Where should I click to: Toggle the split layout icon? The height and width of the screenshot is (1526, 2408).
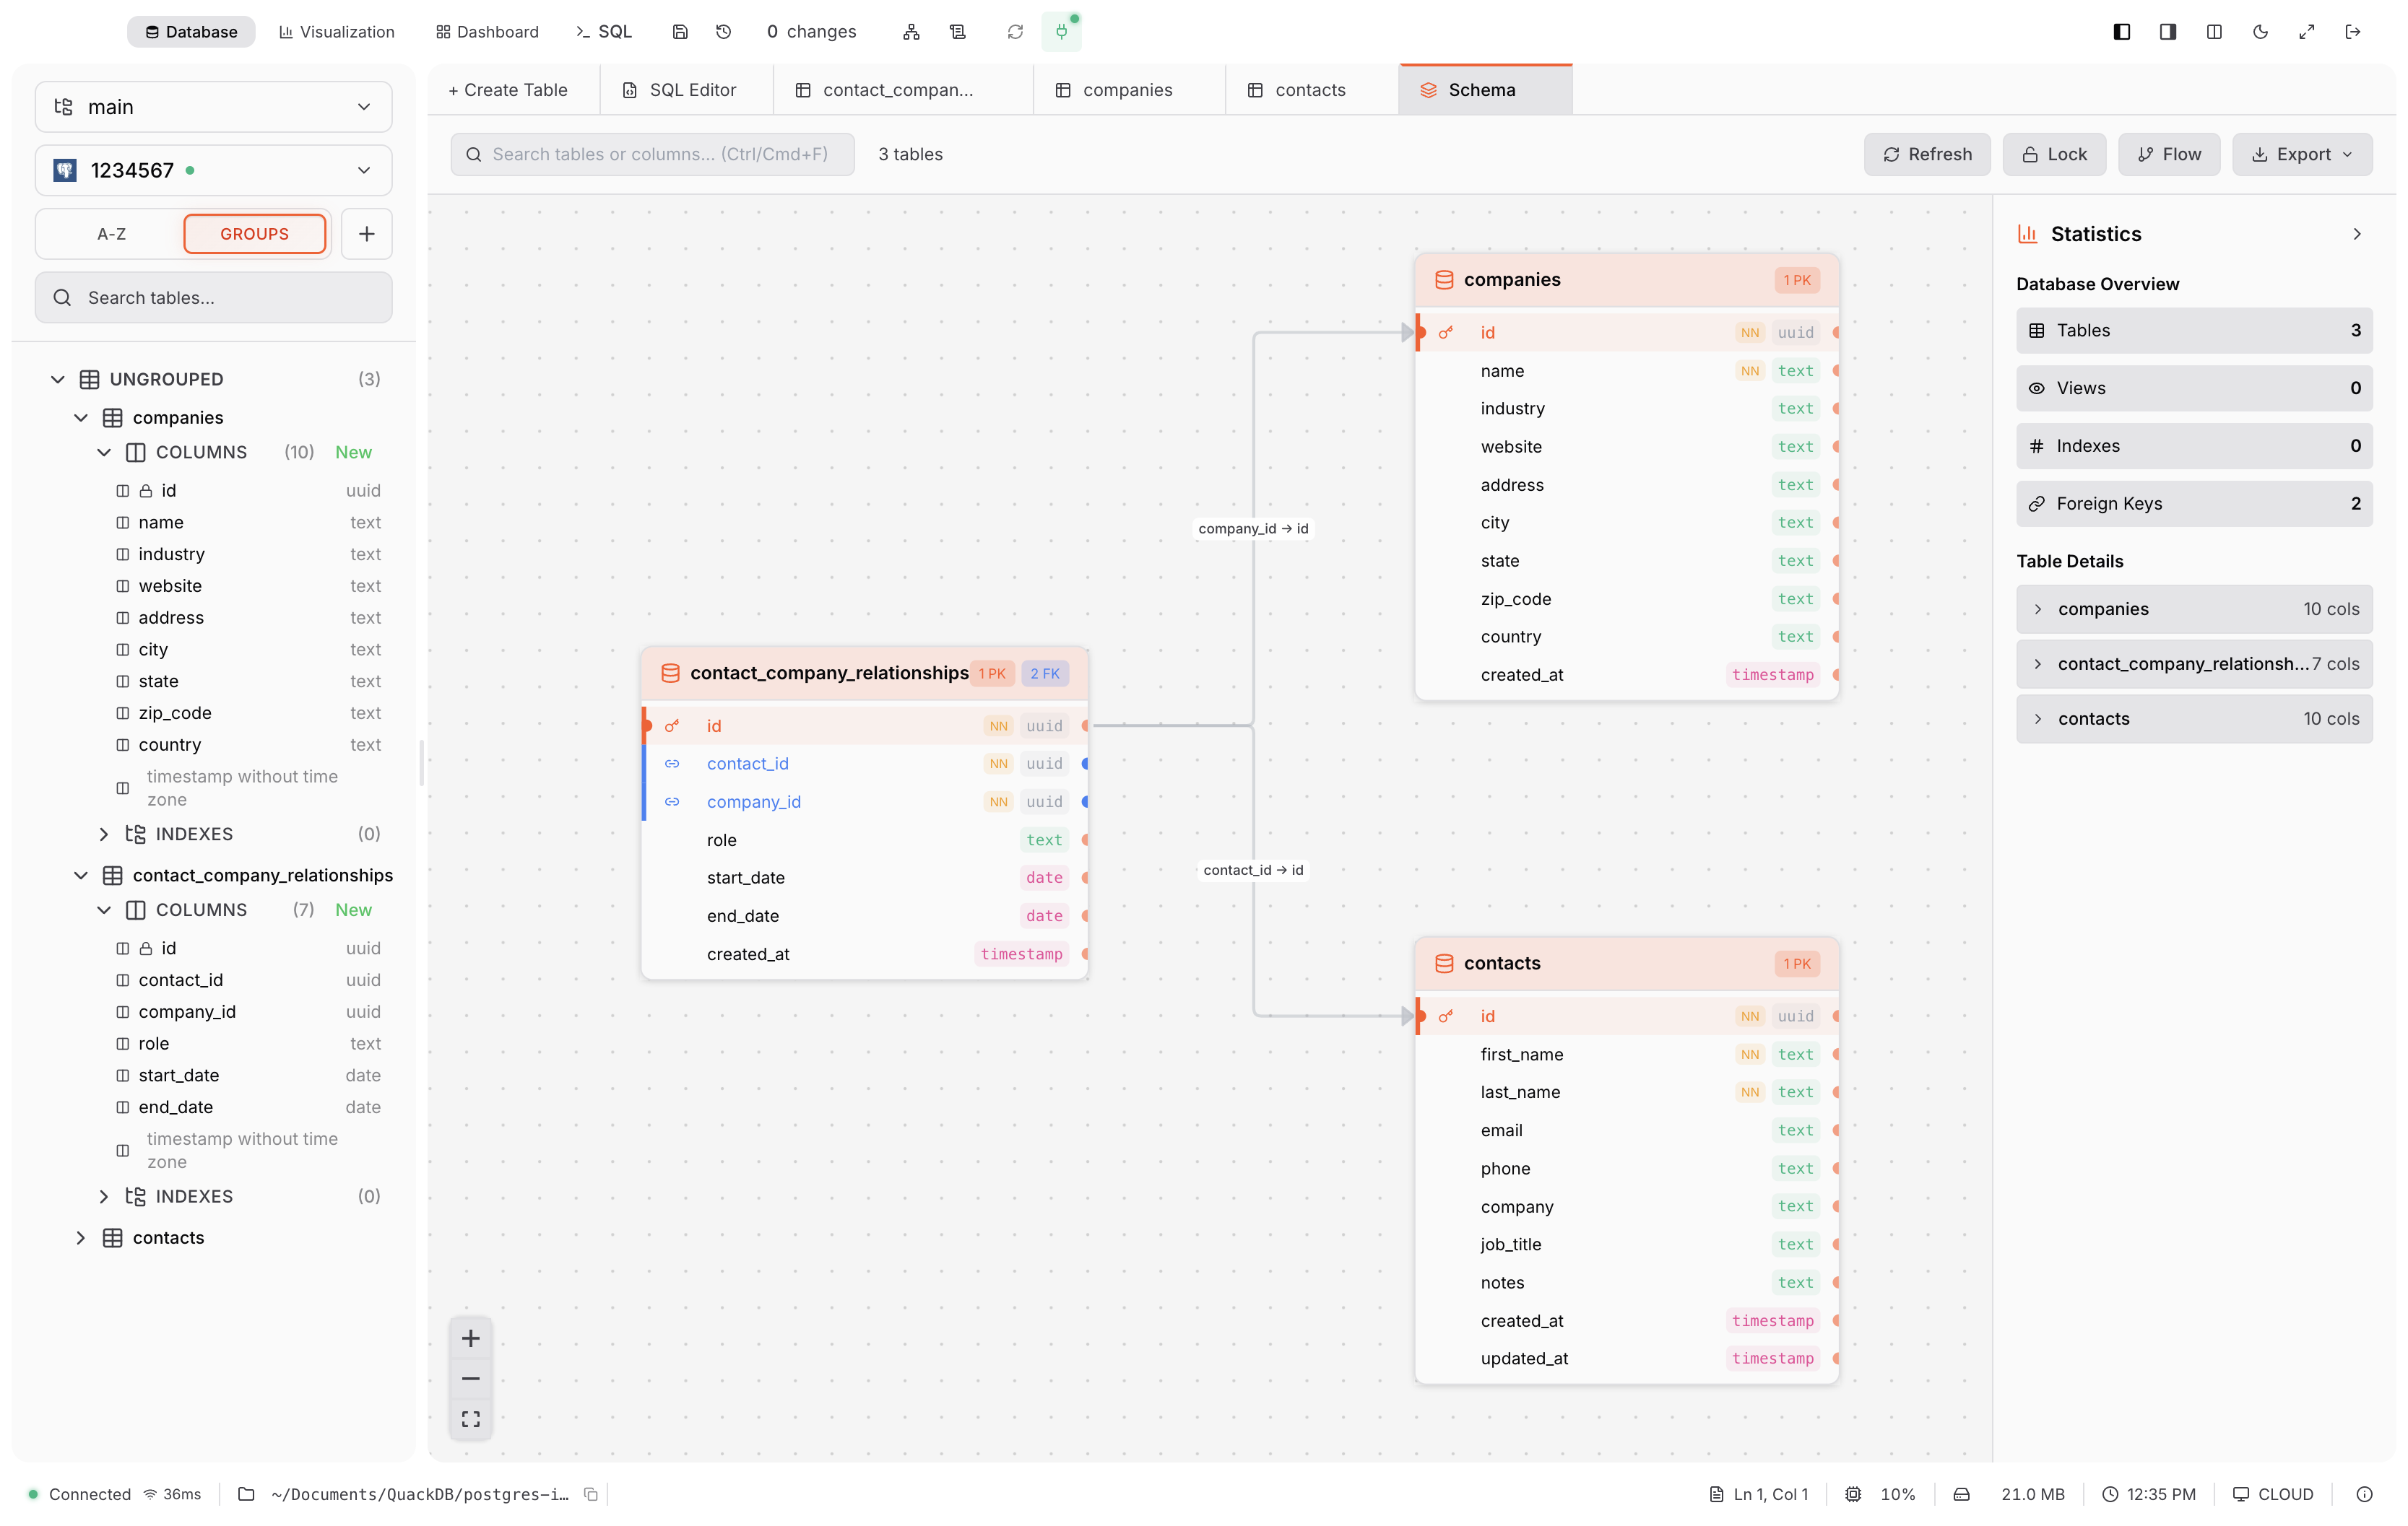[2214, 32]
